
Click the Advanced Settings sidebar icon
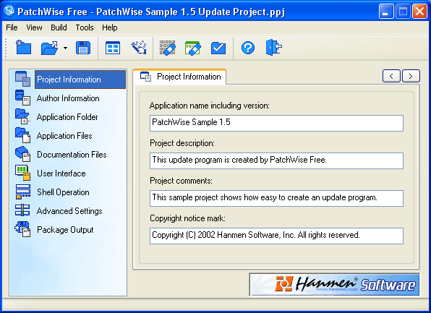[x=22, y=210]
